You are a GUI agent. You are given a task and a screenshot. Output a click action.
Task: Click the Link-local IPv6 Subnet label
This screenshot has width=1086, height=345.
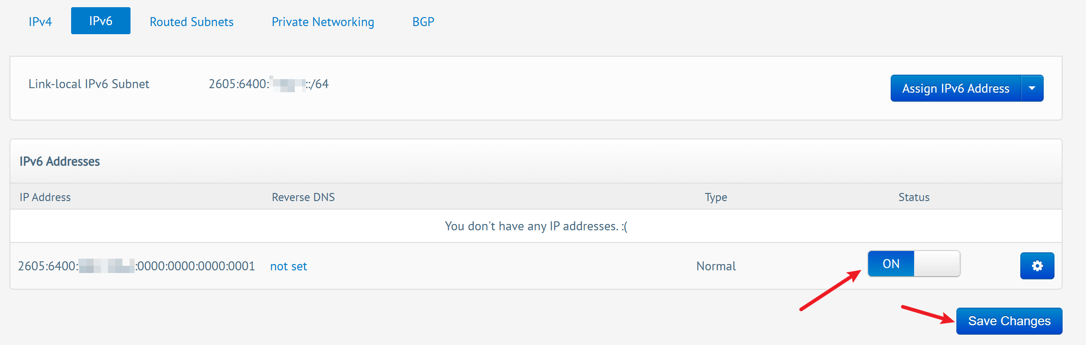[x=89, y=84]
